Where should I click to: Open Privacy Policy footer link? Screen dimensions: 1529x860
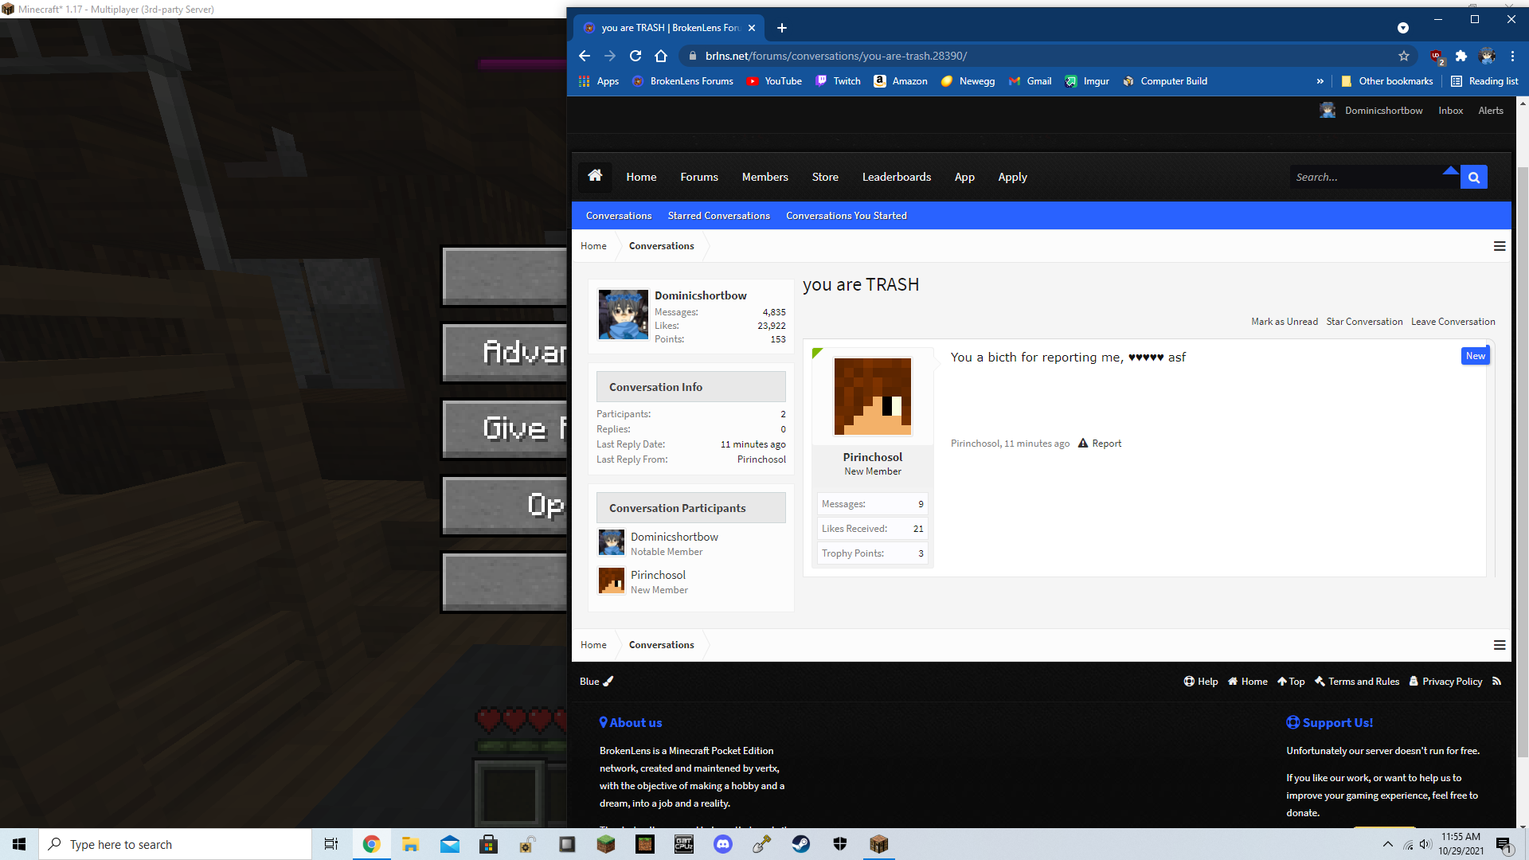tap(1445, 682)
